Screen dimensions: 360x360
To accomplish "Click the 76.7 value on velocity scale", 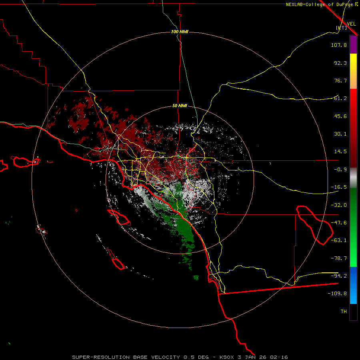I will coord(340,80).
